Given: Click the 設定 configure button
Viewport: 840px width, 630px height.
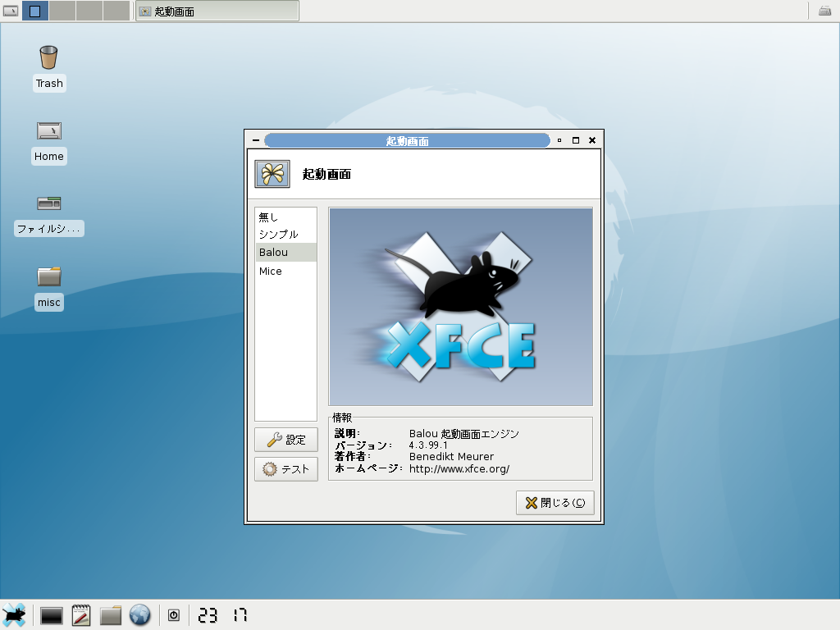Looking at the screenshot, I should click(x=286, y=440).
